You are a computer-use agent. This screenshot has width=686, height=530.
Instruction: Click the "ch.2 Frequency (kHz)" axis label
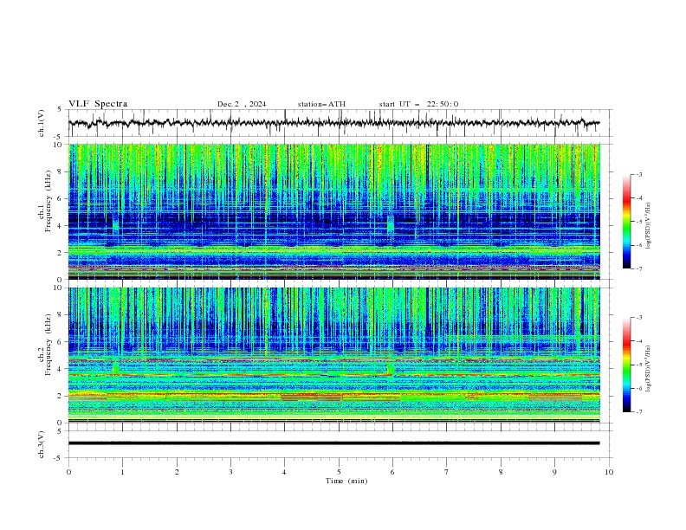pos(45,345)
